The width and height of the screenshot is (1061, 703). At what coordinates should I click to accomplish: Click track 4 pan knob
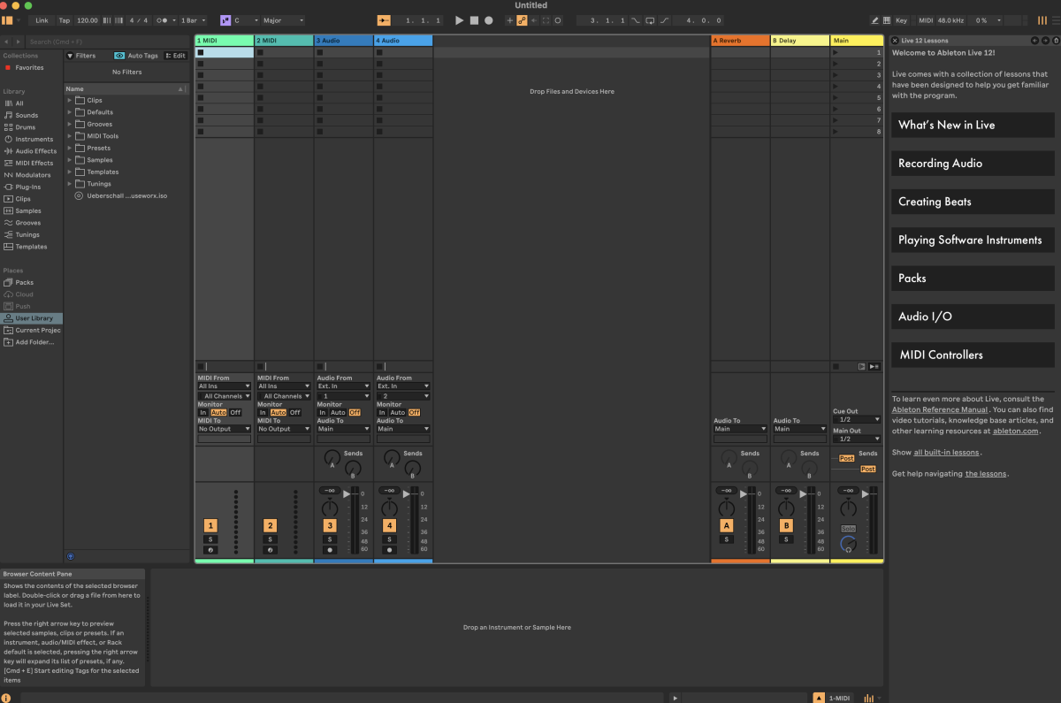click(x=389, y=508)
